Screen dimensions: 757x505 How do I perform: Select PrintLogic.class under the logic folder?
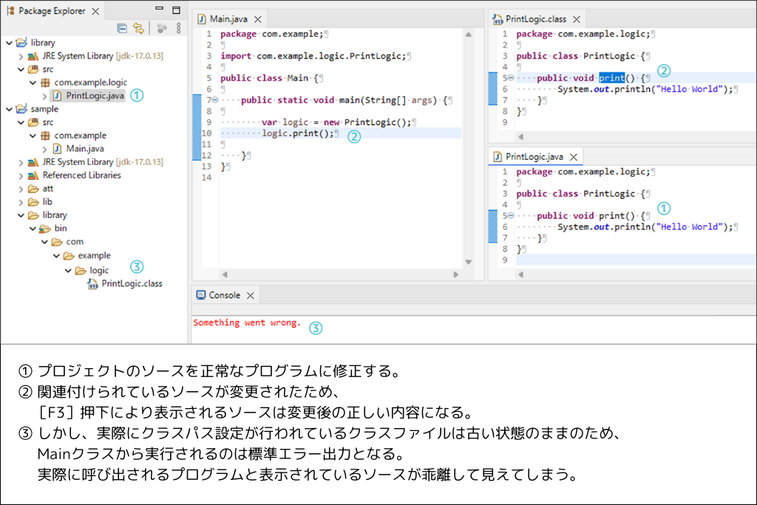click(x=132, y=284)
